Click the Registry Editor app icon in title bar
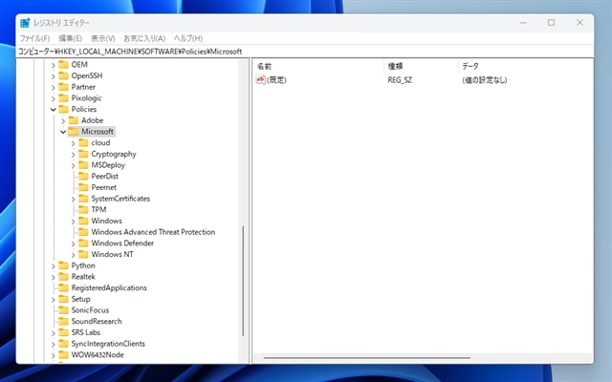612x382 pixels. [x=25, y=23]
